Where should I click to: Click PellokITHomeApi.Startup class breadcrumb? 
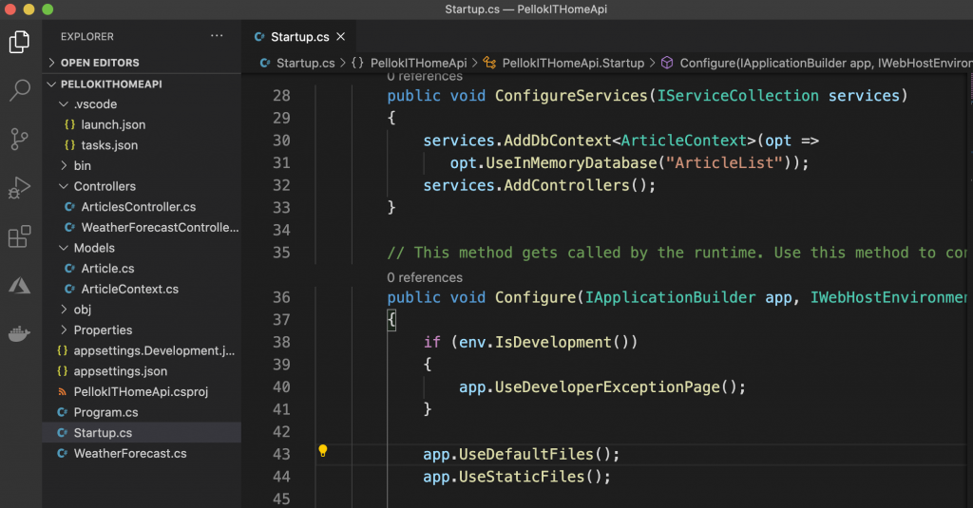[564, 63]
